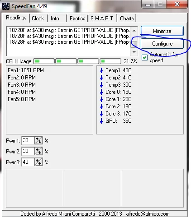The width and height of the screenshot is (191, 217).
Task: Select the Fan3: 0 RPM reading
Action: 22,85
